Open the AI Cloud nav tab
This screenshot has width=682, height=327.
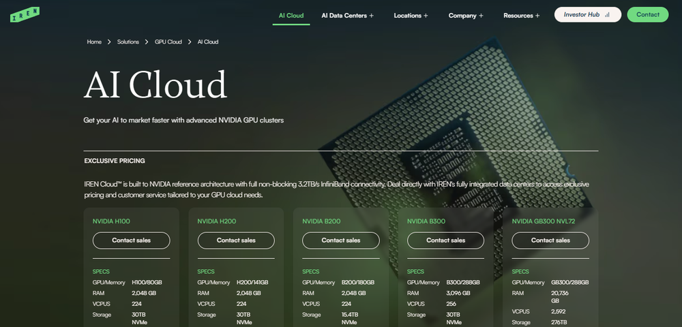291,15
